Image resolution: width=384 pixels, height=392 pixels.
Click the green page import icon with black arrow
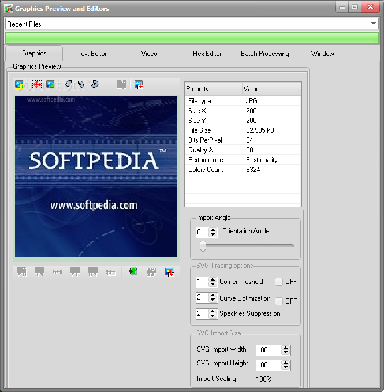click(133, 272)
